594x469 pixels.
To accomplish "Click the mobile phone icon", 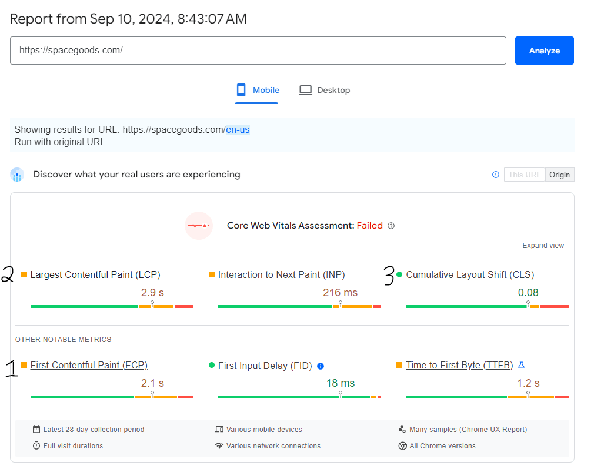I will pyautogui.click(x=241, y=90).
